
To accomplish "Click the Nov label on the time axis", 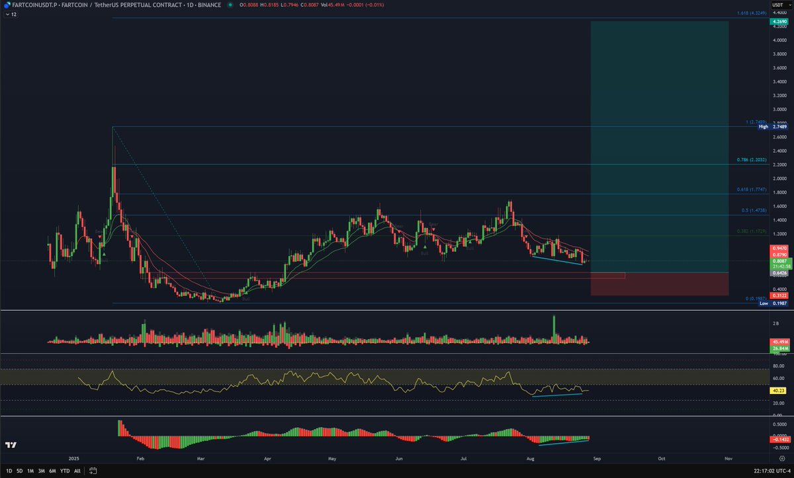I will pos(728,458).
